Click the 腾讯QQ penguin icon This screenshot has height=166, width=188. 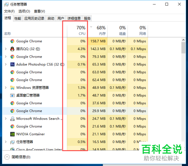[12, 49]
